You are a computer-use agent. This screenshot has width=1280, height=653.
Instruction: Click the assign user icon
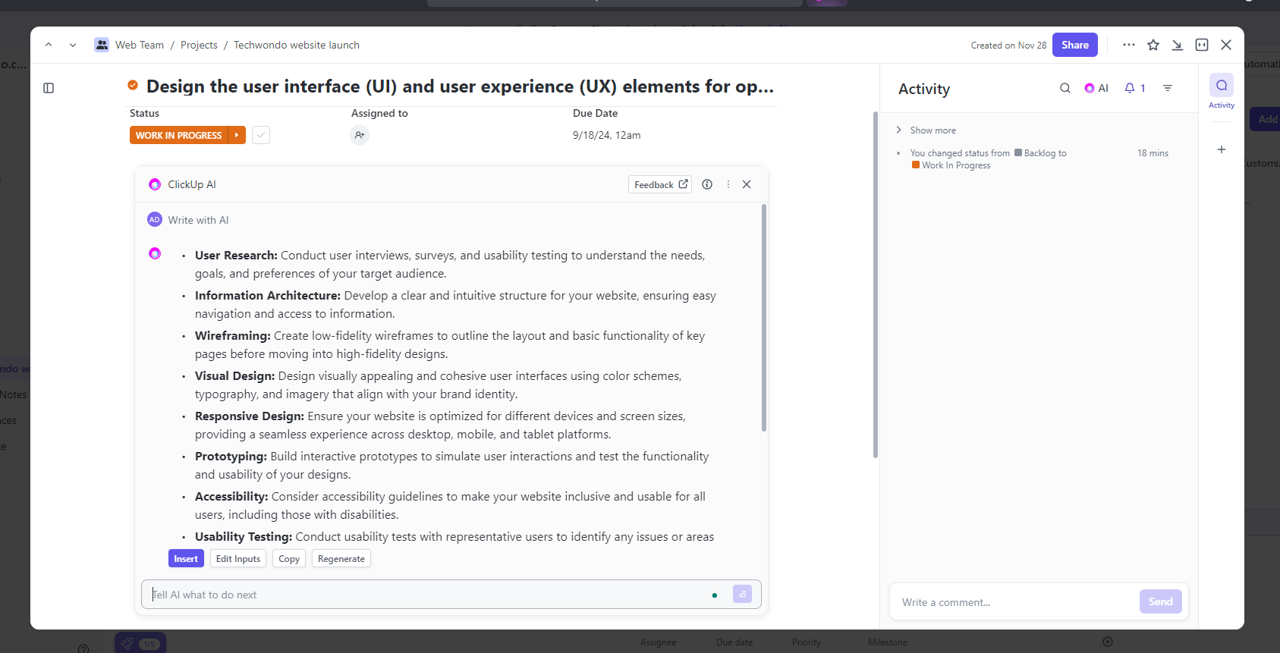pos(360,135)
